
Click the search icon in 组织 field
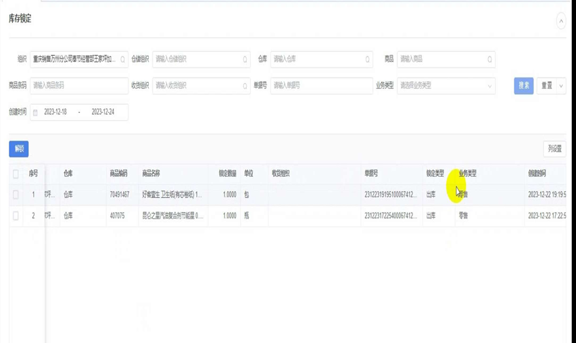[122, 59]
